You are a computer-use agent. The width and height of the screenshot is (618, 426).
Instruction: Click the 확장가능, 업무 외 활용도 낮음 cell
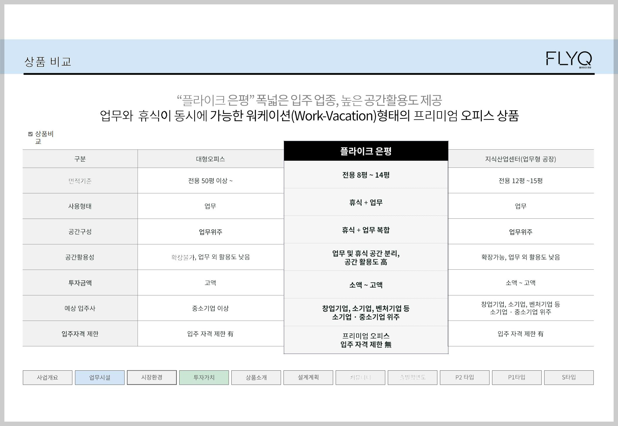pos(521,257)
